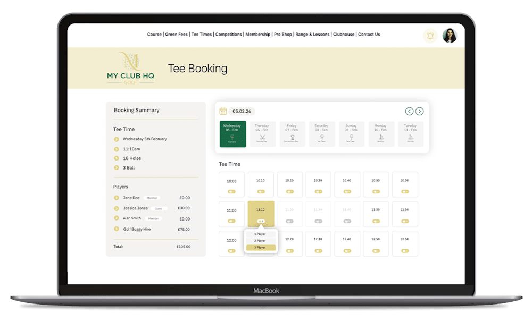Choose 2 Player from the player dropdown

click(261, 241)
